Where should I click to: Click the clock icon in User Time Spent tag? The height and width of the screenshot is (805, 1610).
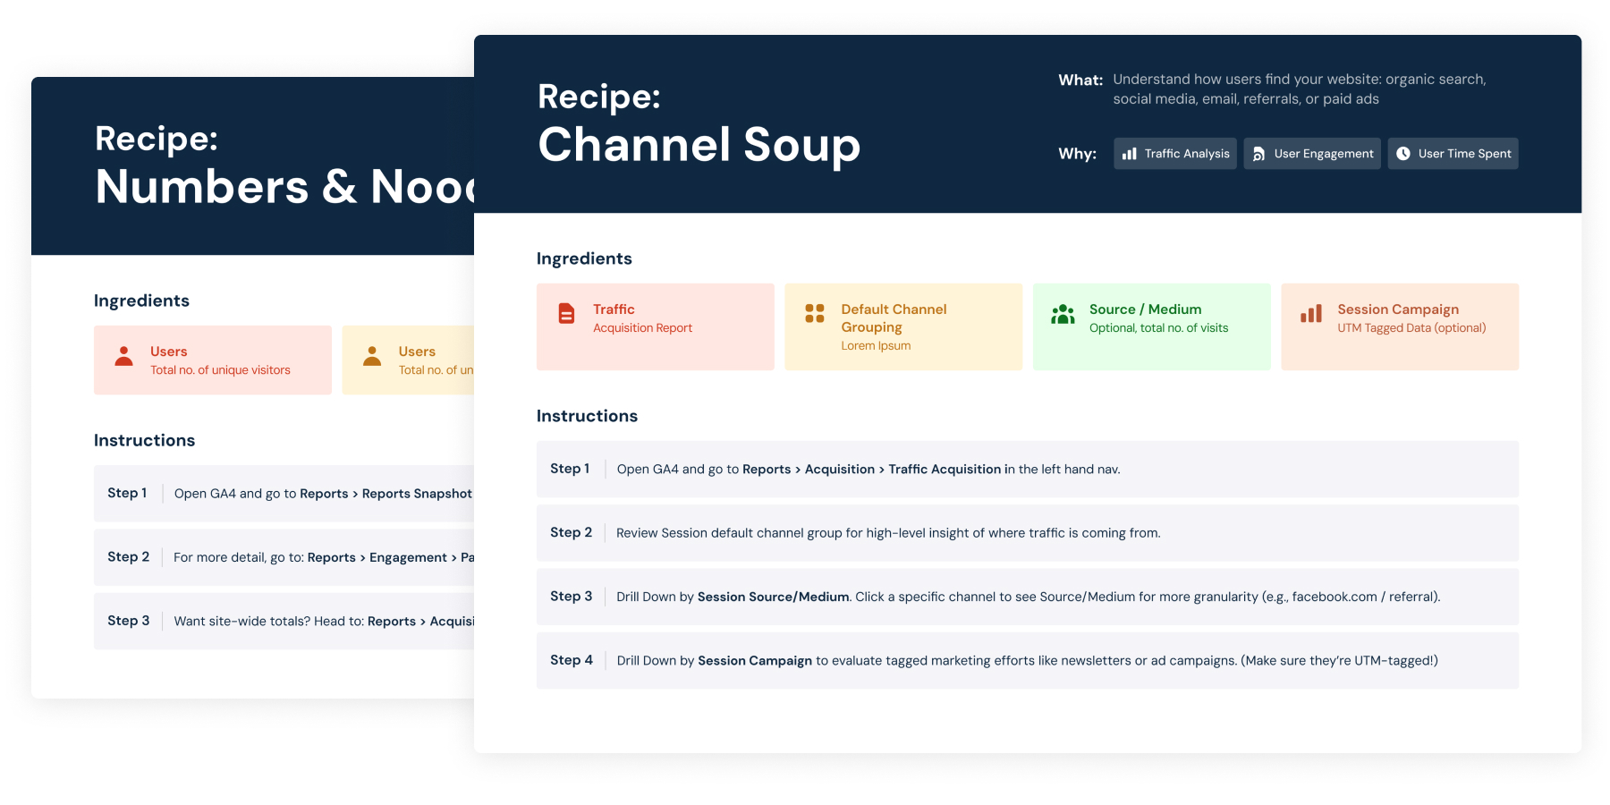tap(1403, 154)
